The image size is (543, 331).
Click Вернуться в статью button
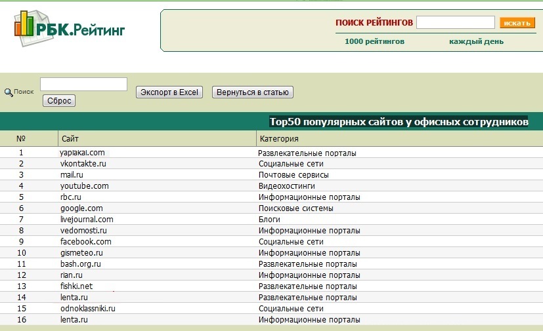tap(252, 92)
